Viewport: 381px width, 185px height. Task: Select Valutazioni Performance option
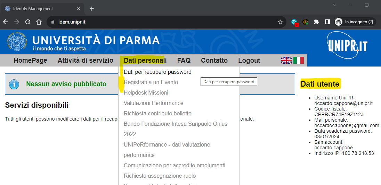[153, 103]
